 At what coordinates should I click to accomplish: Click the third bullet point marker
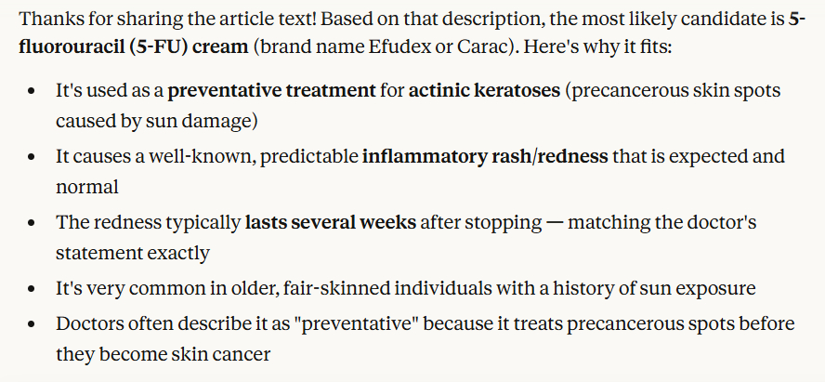coord(33,223)
